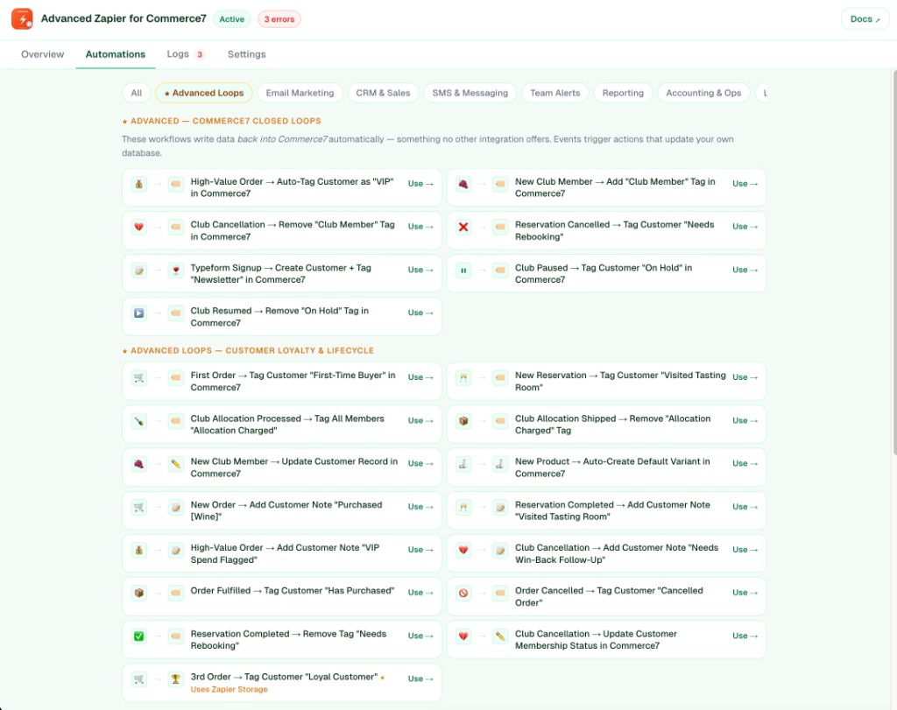Click bottle icon on Club Allocation Processed card
Screen dimensions: 897x710
139,421
